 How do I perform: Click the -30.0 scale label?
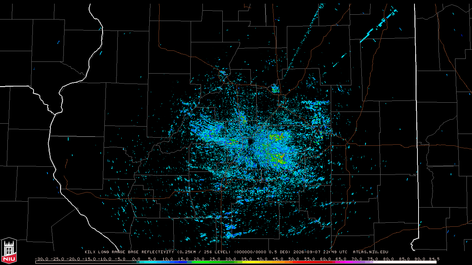41,259
